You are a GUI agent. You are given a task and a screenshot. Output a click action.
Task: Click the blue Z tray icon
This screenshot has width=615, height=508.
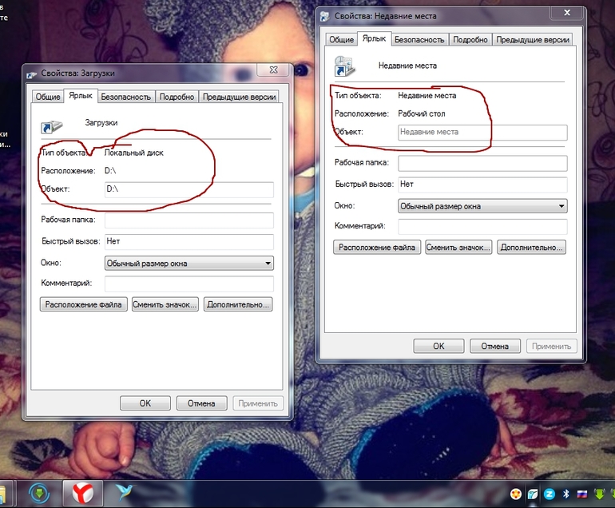pyautogui.click(x=550, y=494)
